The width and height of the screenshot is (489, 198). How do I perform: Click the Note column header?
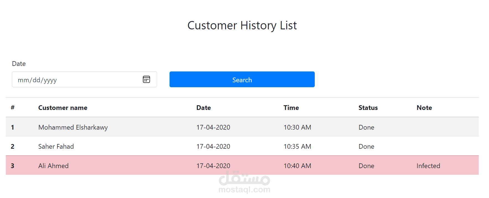click(424, 108)
